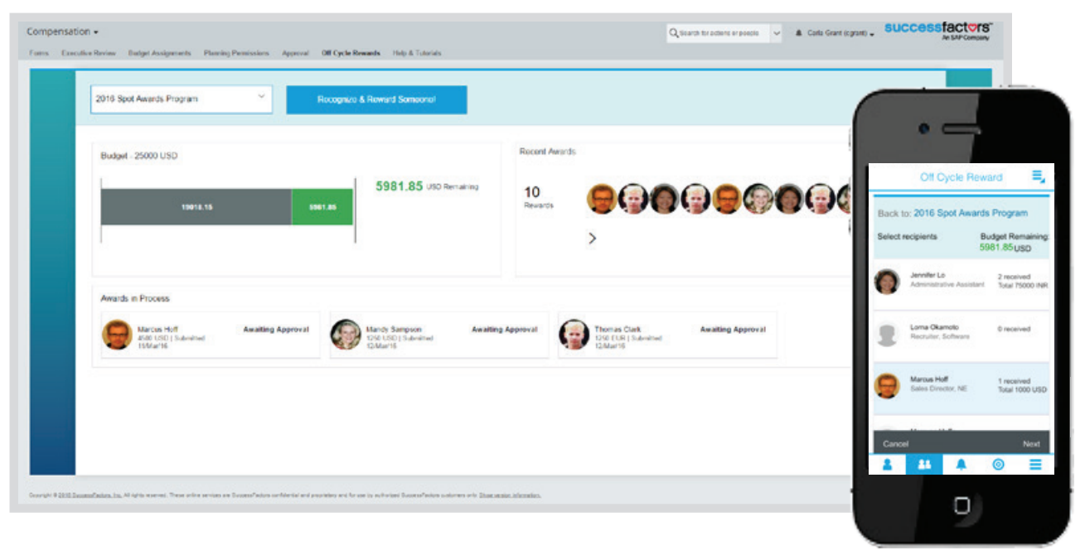
Task: Open the hamburger menu in mobile bottom bar
Action: pos(1035,465)
